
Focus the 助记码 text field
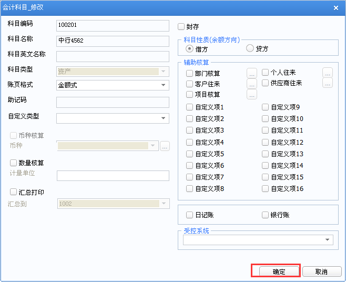[113, 102]
